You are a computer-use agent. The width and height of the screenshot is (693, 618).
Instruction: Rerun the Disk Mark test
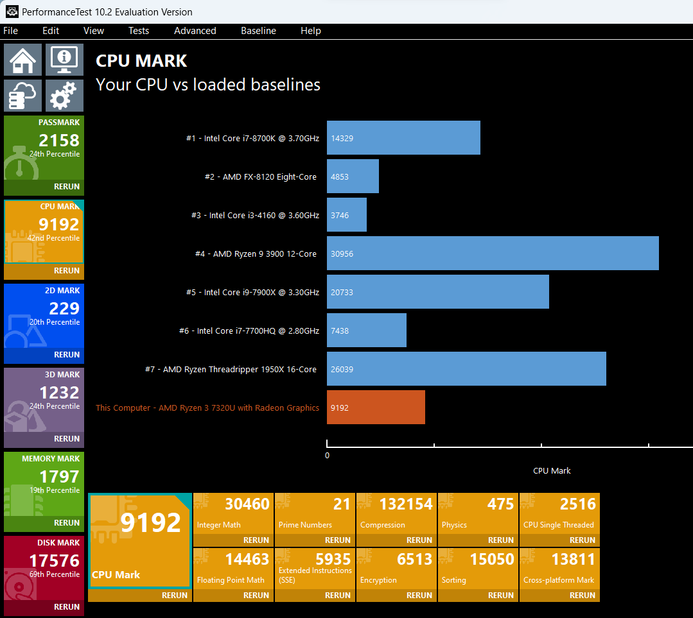67,607
